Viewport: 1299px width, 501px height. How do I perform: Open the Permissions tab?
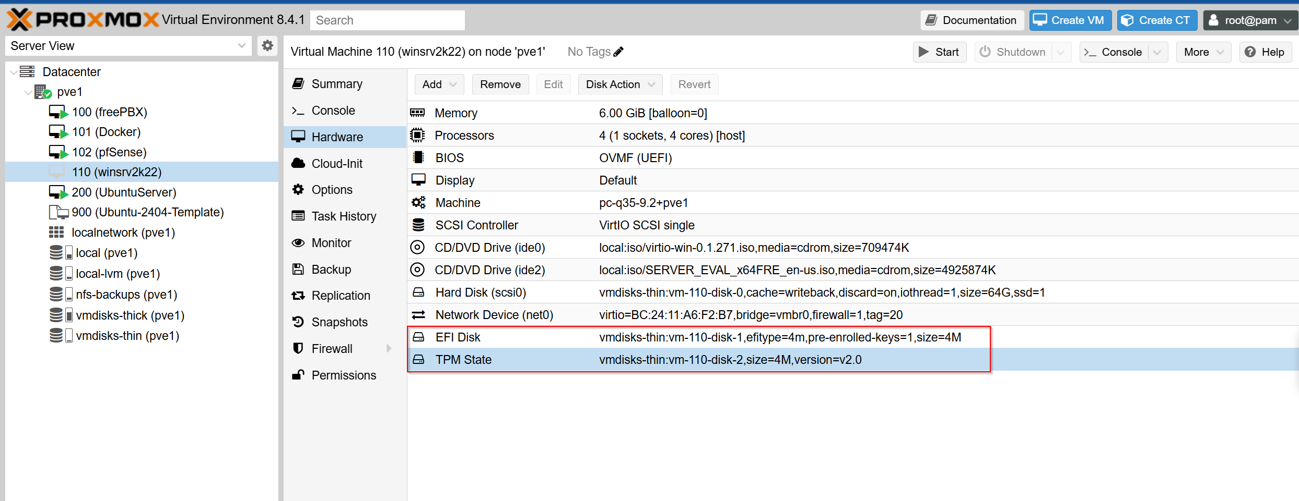point(345,375)
